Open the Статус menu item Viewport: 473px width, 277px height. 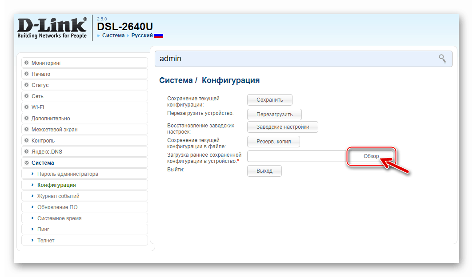[84, 85]
